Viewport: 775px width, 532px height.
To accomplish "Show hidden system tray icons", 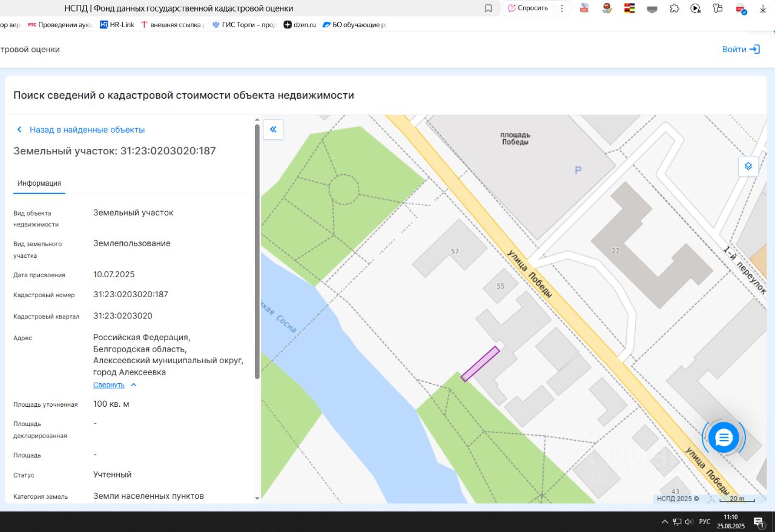I will [x=665, y=522].
